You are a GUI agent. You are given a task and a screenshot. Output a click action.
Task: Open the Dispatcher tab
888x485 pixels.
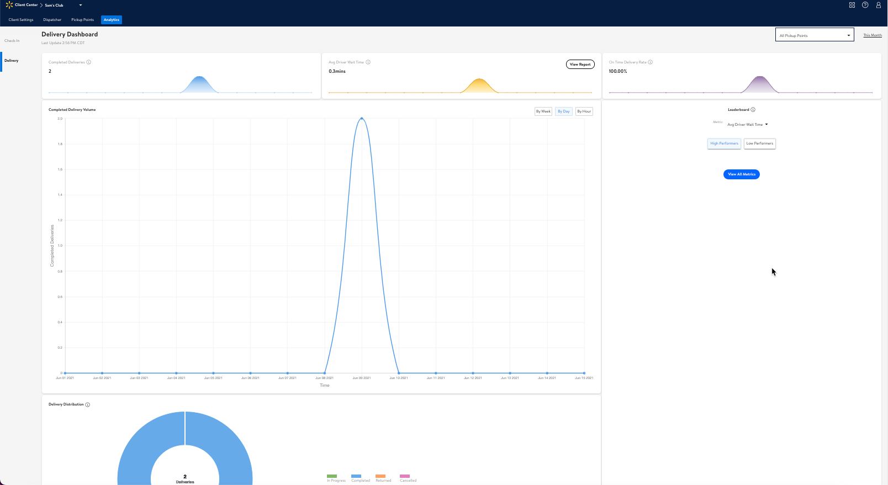52,20
